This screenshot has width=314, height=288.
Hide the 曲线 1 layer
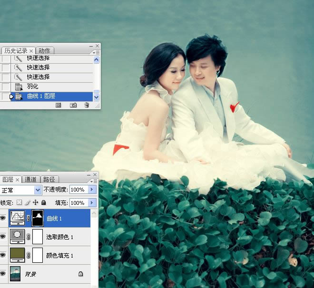click(3, 219)
